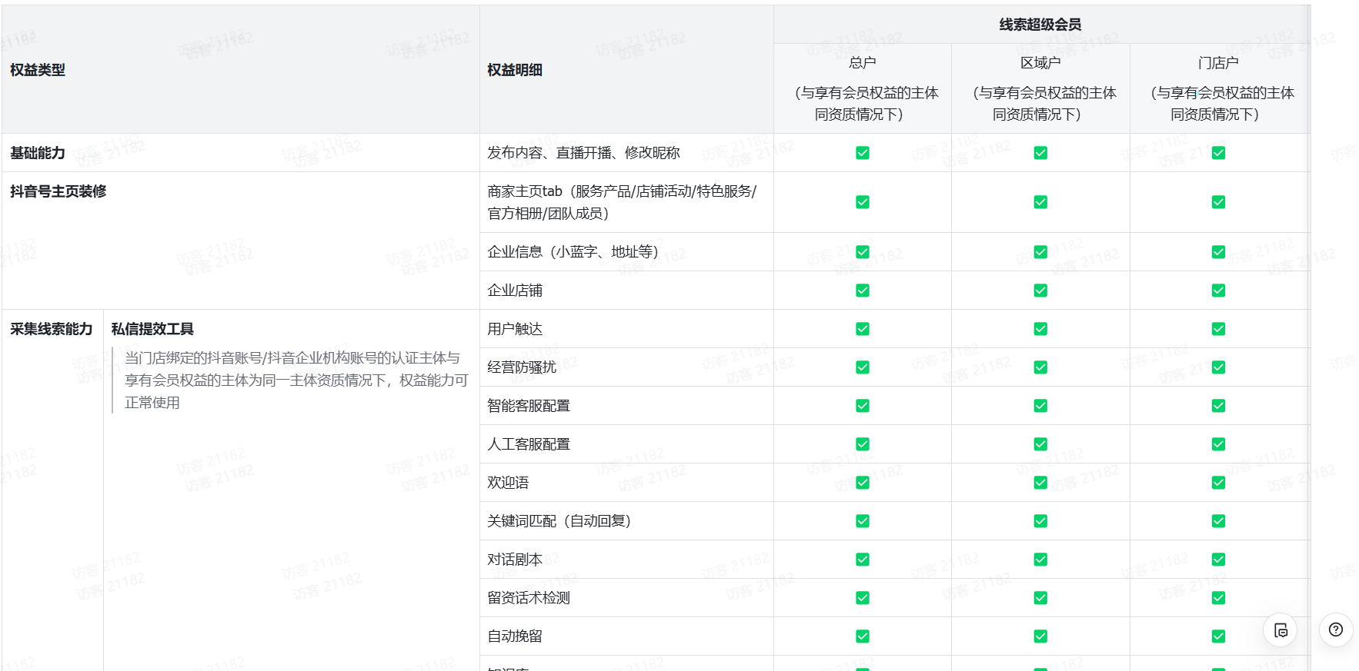Click the question mark help button

tap(1336, 629)
